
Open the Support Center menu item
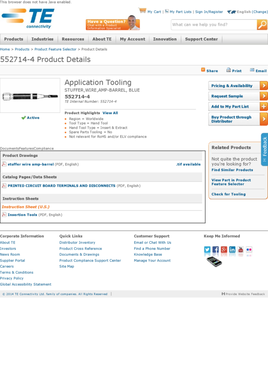[201, 39]
